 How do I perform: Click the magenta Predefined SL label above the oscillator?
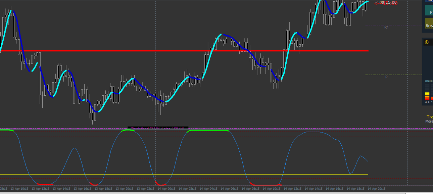pyautogui.click(x=158, y=128)
